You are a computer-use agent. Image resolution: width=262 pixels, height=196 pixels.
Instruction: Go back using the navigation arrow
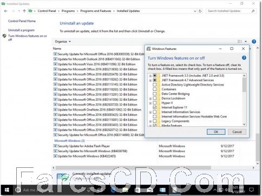coord(5,11)
